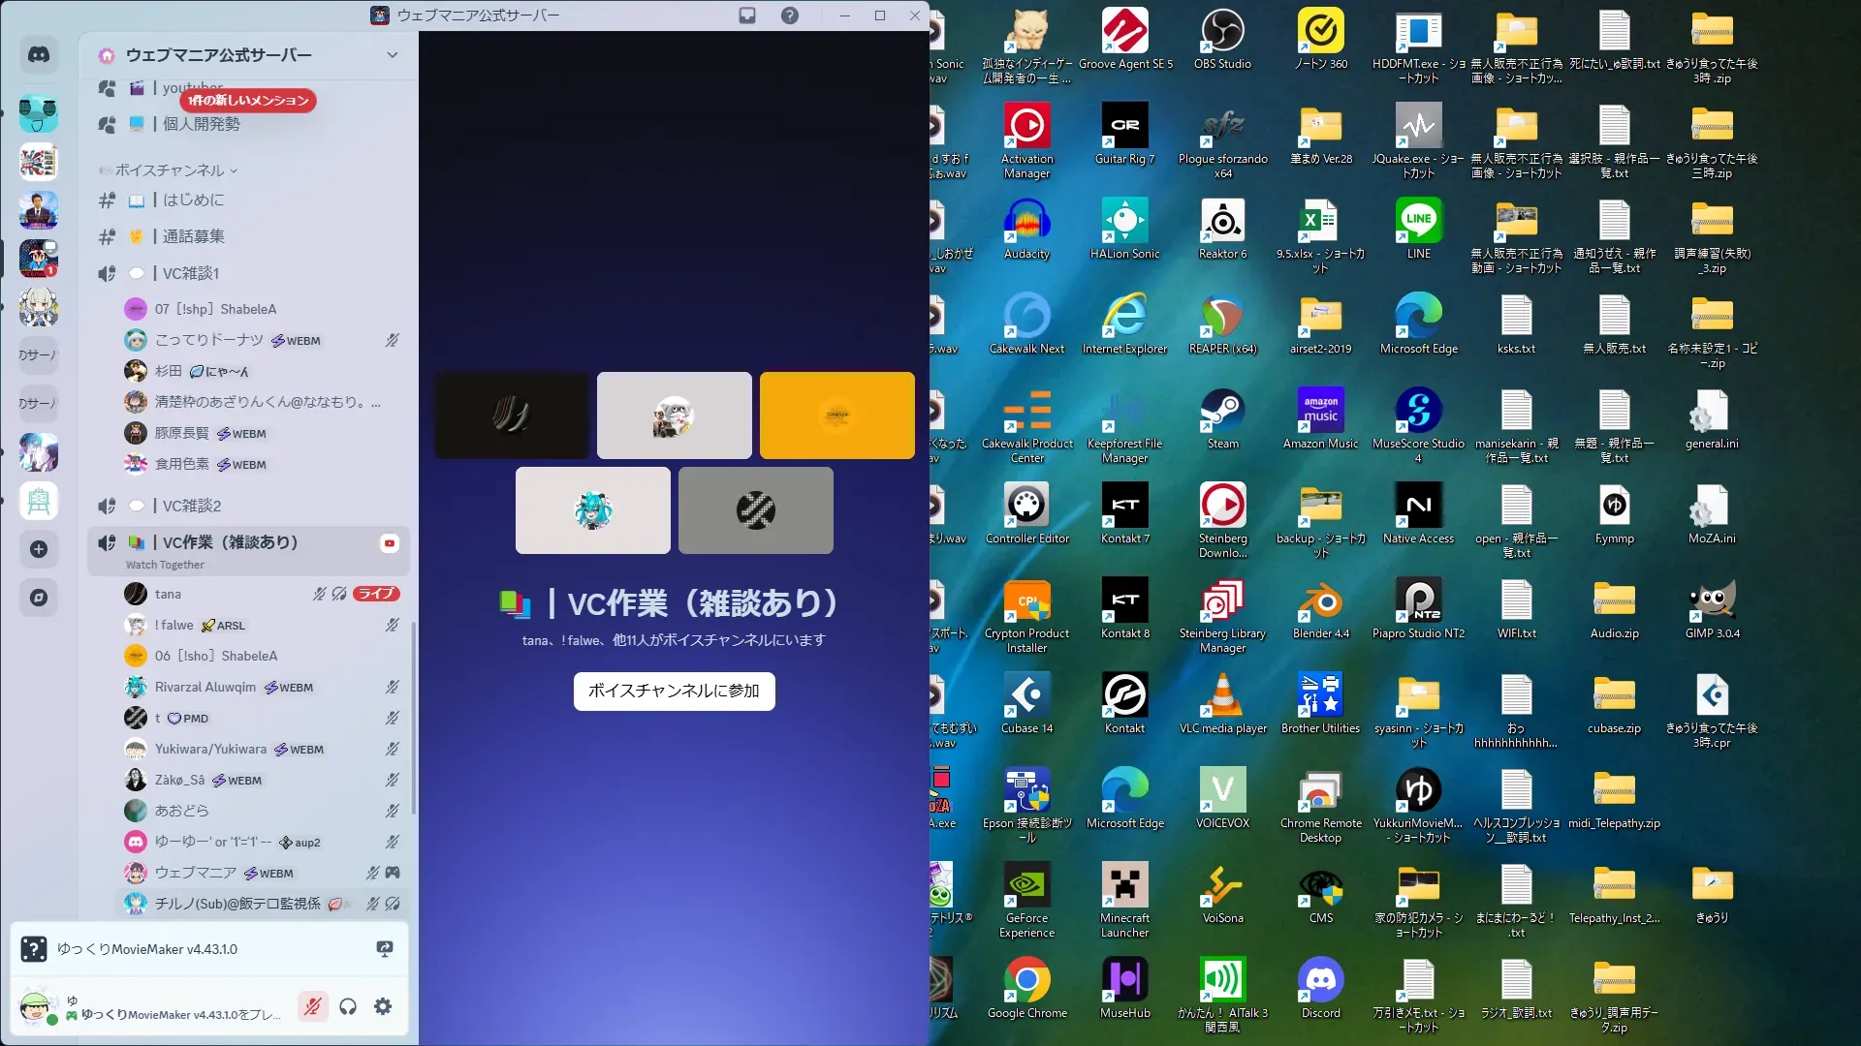Click user tana in voice channel list

click(x=168, y=594)
